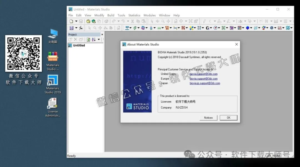Image resolution: width=300 pixels, height=167 pixels.
Task: Click the Materials Studio installer archive desktop icon
Action: pos(53,61)
